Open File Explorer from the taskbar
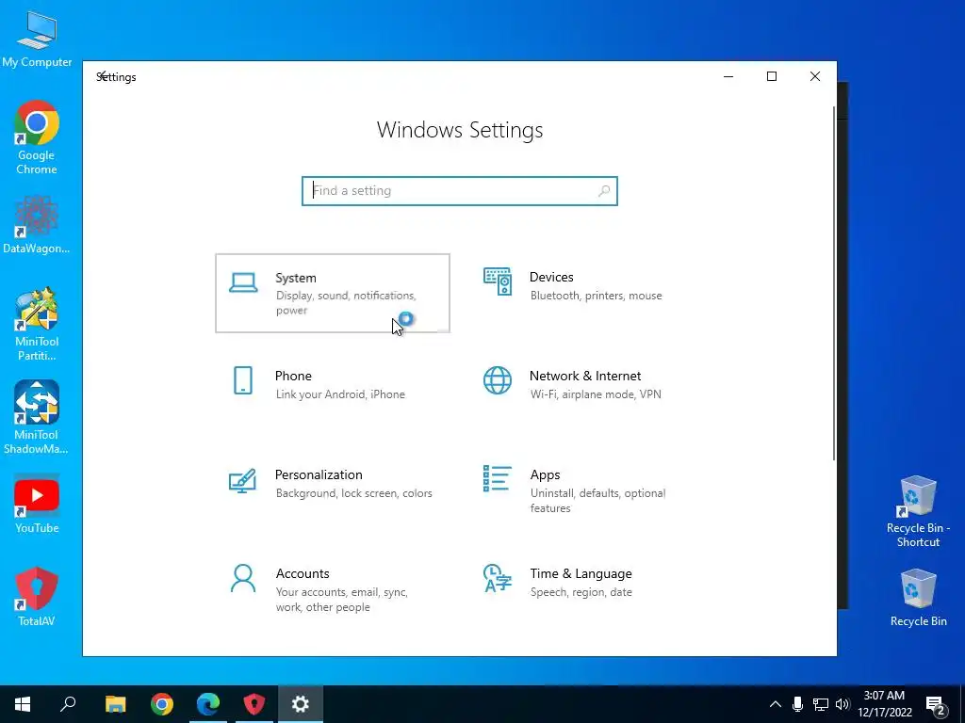 115,704
